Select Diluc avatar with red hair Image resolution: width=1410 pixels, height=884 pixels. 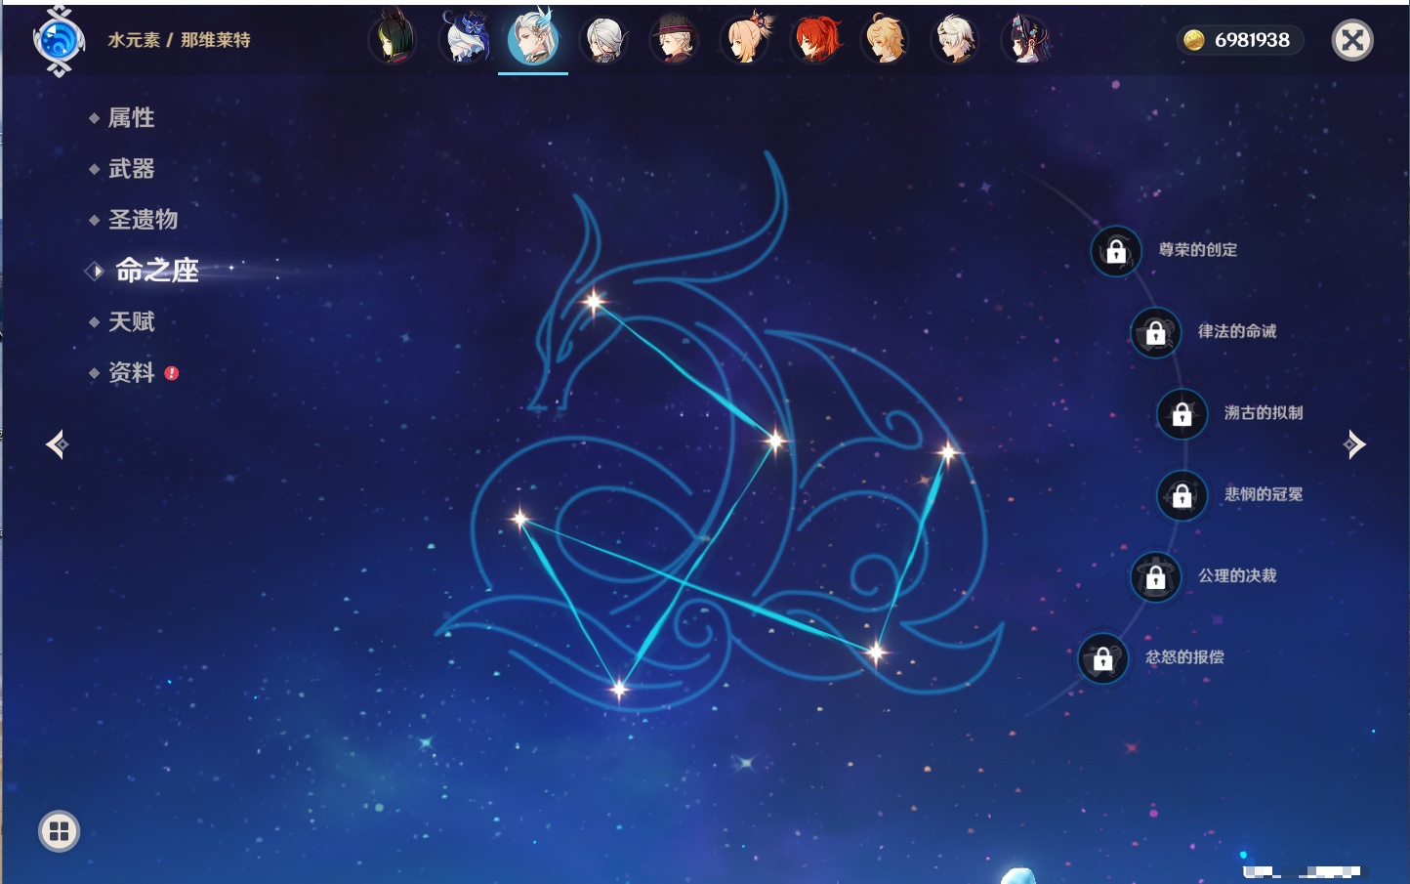[x=815, y=40]
